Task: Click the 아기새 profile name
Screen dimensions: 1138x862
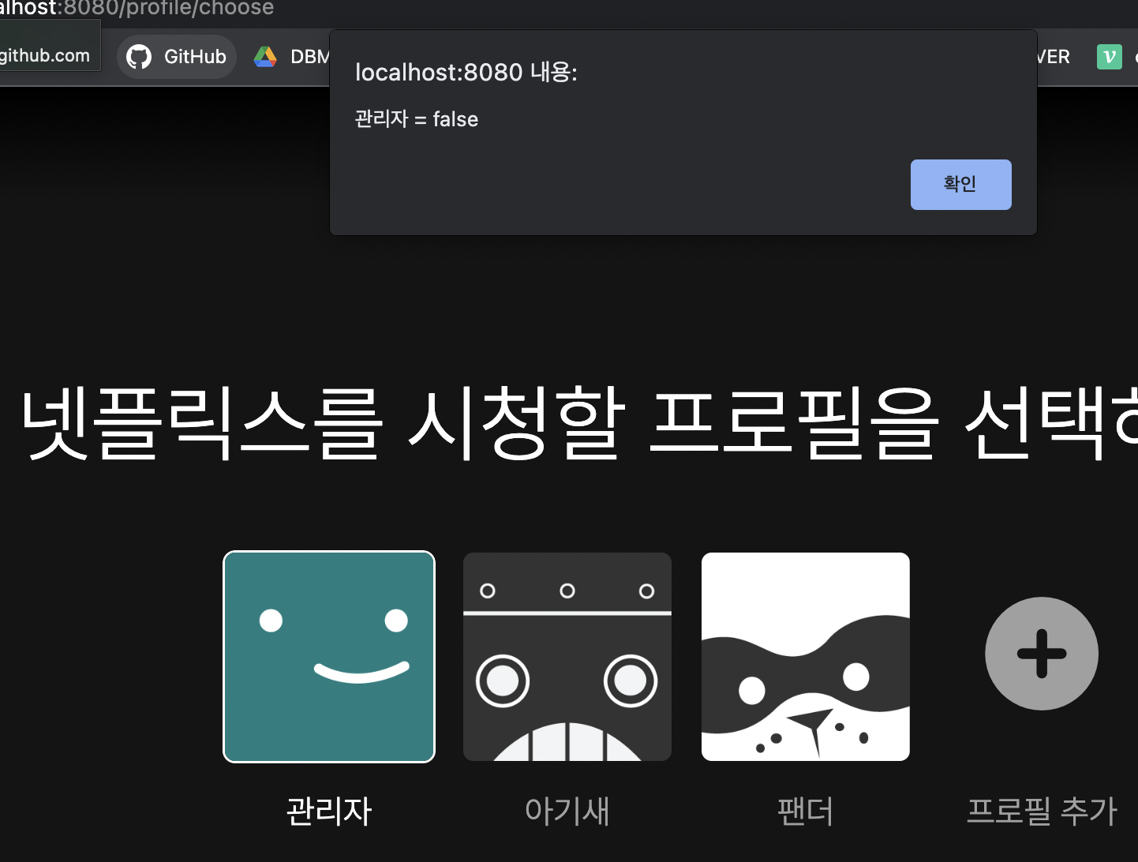Action: pos(567,811)
